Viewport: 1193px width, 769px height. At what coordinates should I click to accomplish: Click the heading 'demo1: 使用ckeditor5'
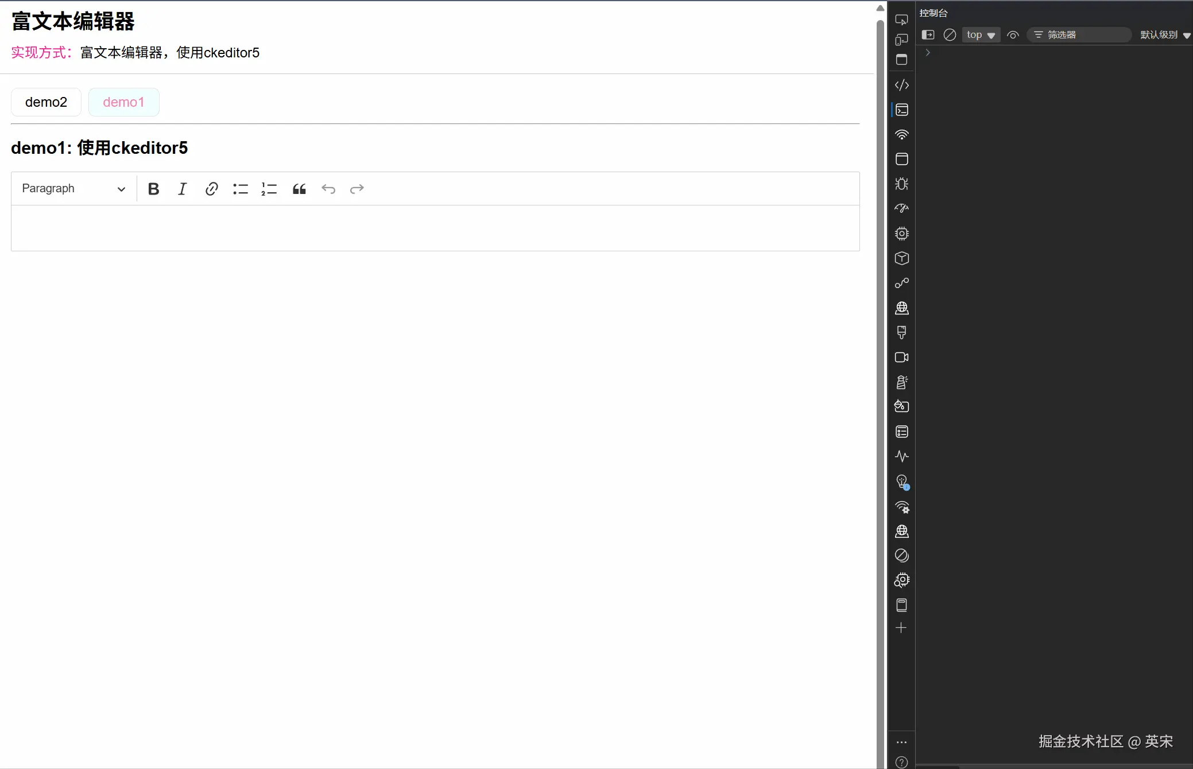point(99,148)
